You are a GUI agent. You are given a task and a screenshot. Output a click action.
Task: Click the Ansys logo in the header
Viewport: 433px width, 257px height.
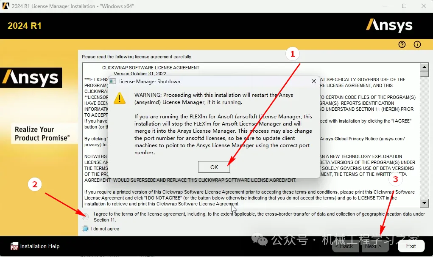tap(389, 26)
